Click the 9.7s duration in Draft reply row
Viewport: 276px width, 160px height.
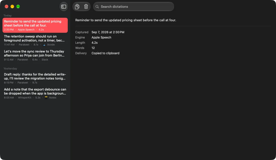[x=35, y=83]
